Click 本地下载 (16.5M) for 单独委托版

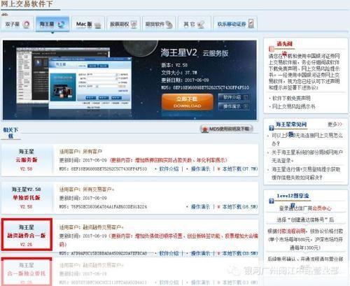click(x=240, y=206)
